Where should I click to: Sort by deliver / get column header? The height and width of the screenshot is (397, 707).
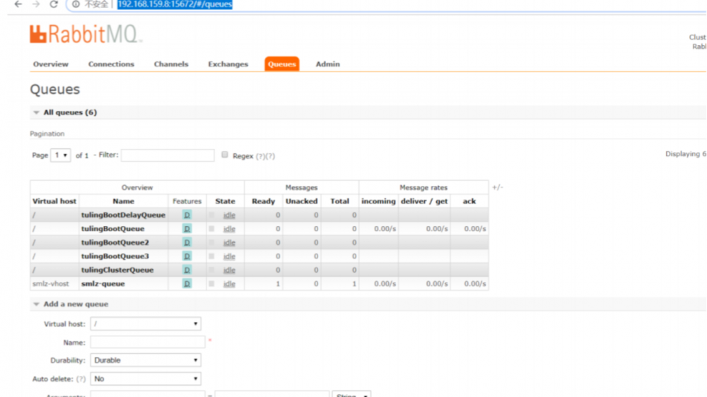[424, 201]
